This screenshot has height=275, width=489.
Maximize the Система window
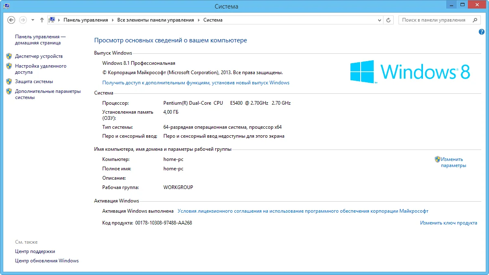(463, 4)
